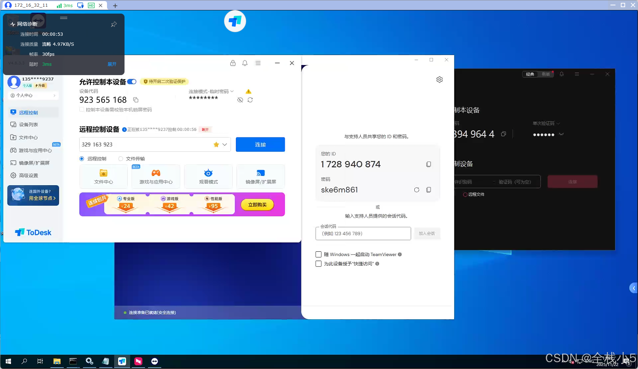Enable grant easy access checkbox
638x369 pixels.
(318, 264)
